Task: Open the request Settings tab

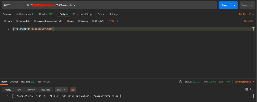Action: 114,14
